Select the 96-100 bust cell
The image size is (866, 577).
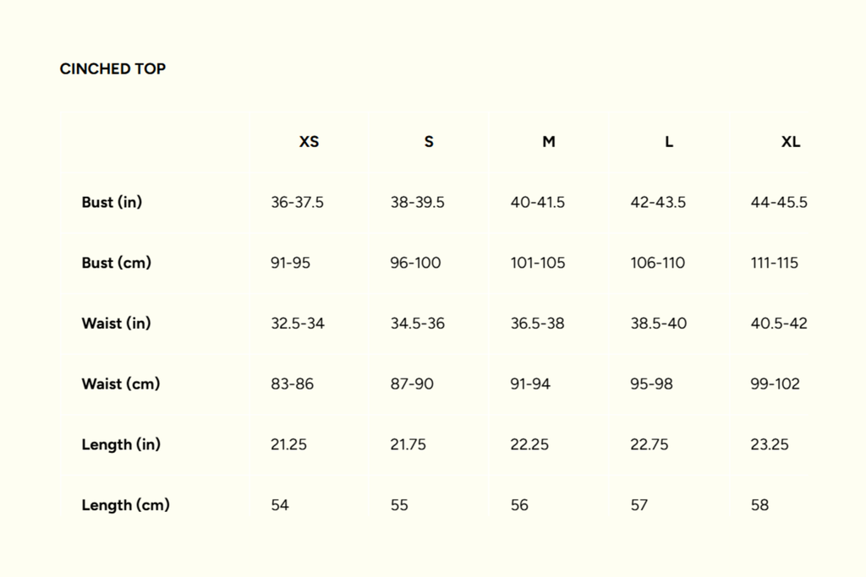tap(415, 263)
